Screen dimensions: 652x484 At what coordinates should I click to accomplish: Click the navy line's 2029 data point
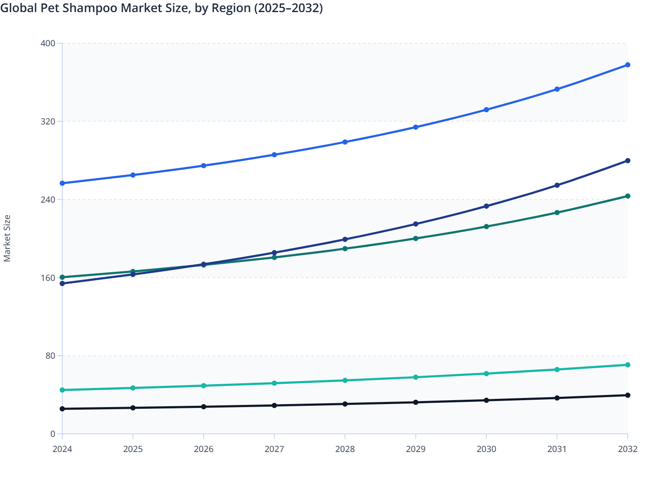pyautogui.click(x=415, y=224)
